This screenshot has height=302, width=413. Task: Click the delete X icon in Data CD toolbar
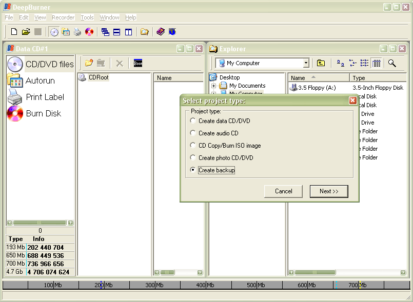click(x=120, y=64)
